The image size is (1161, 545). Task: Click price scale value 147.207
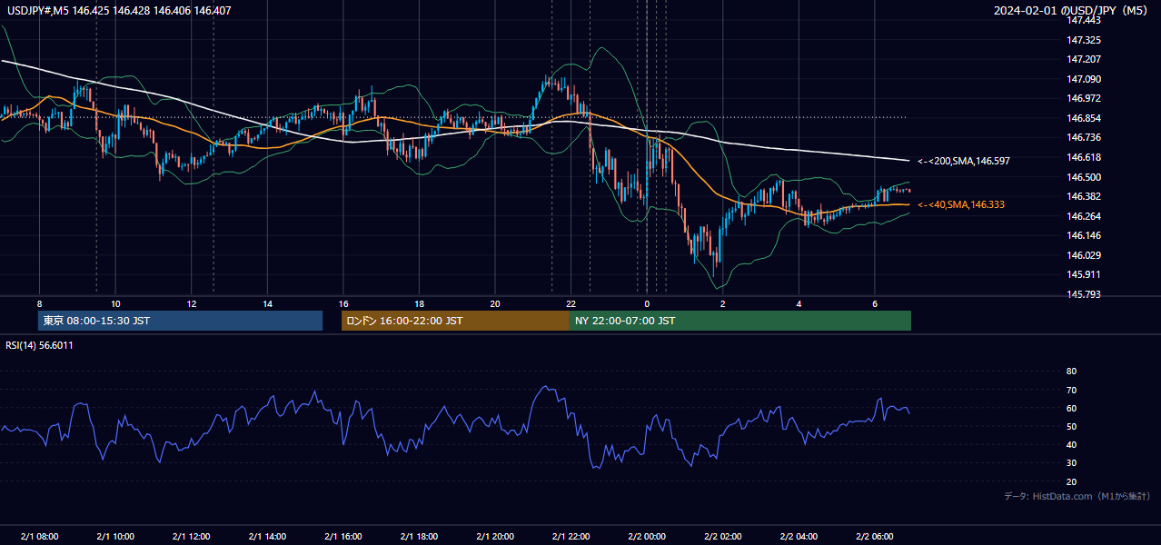click(1084, 60)
